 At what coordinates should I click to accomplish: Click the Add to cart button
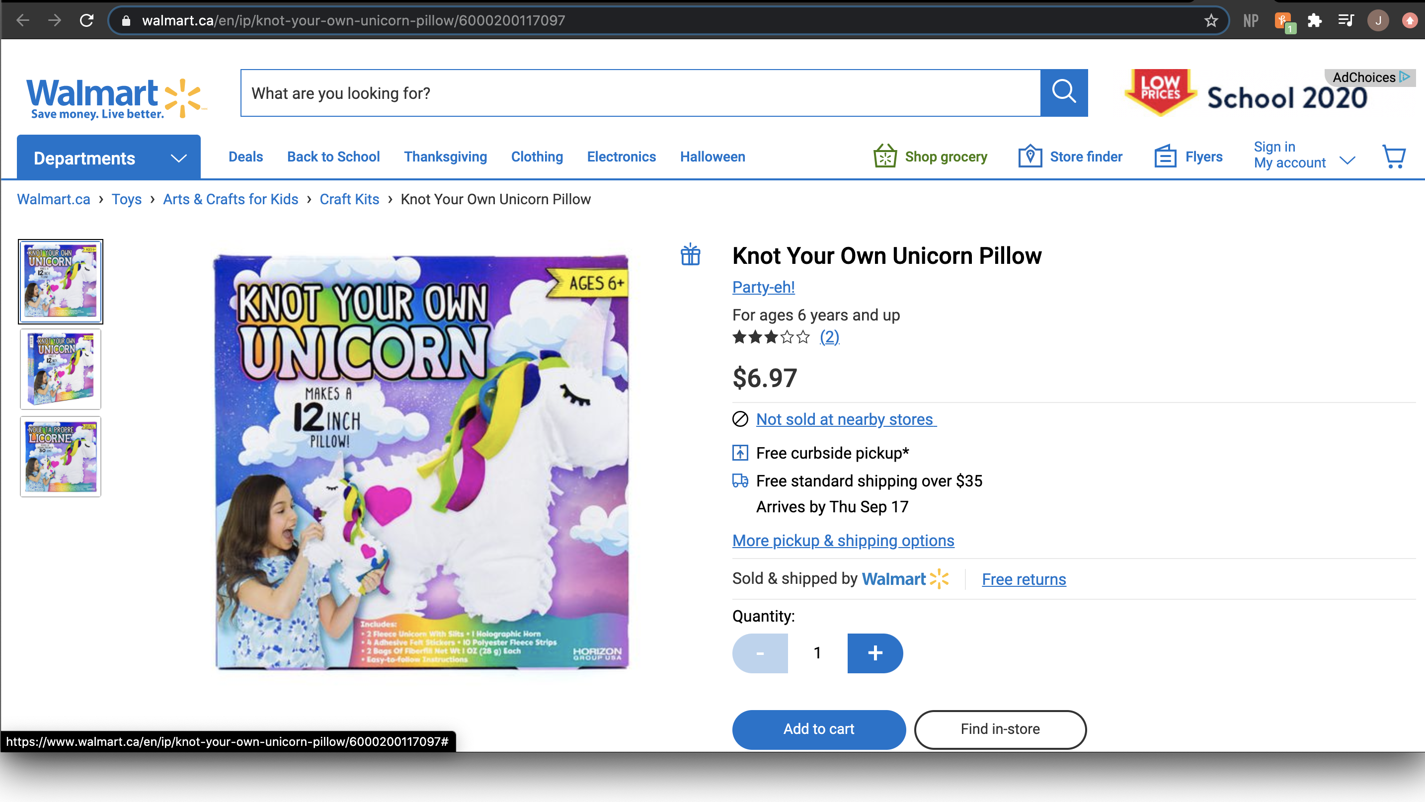(x=818, y=729)
